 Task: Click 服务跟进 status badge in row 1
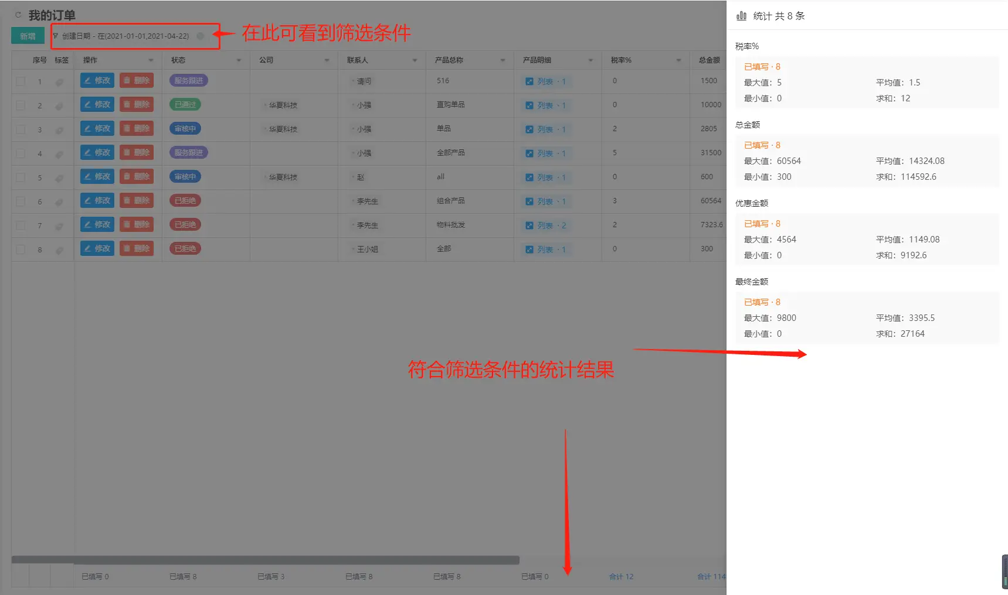coord(189,81)
